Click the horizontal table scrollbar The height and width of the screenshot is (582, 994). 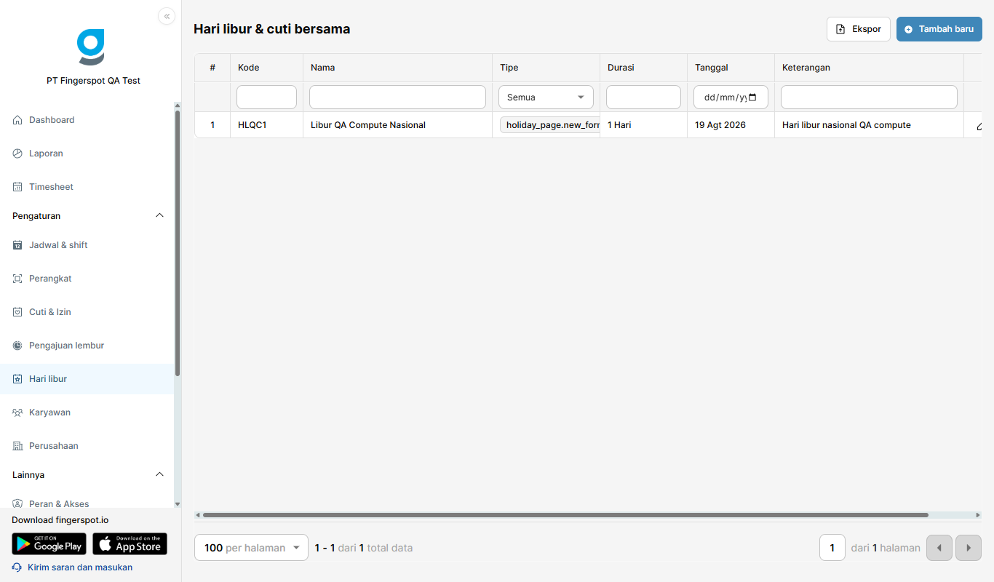pos(565,515)
